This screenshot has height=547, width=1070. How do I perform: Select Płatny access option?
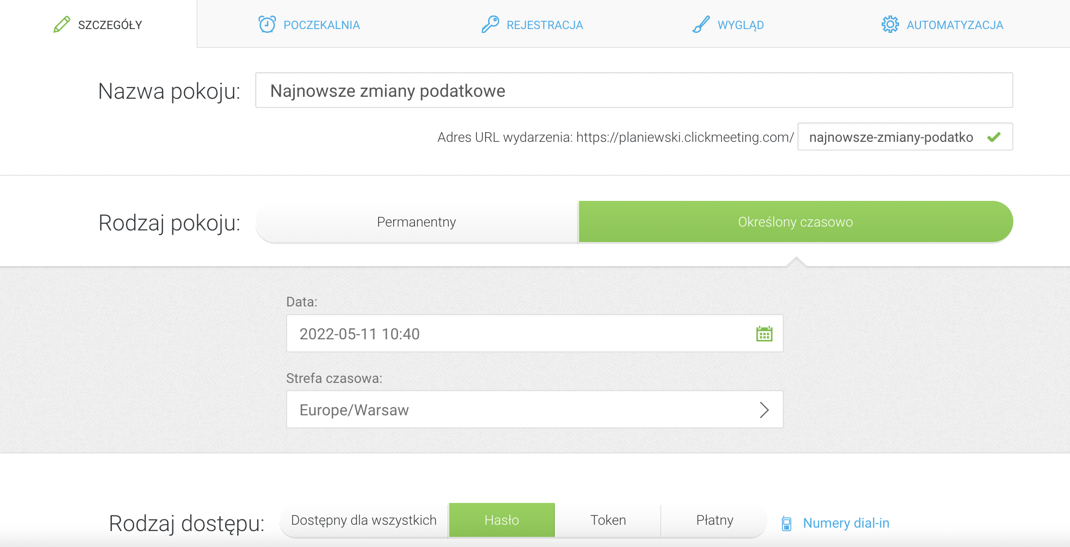coord(715,520)
